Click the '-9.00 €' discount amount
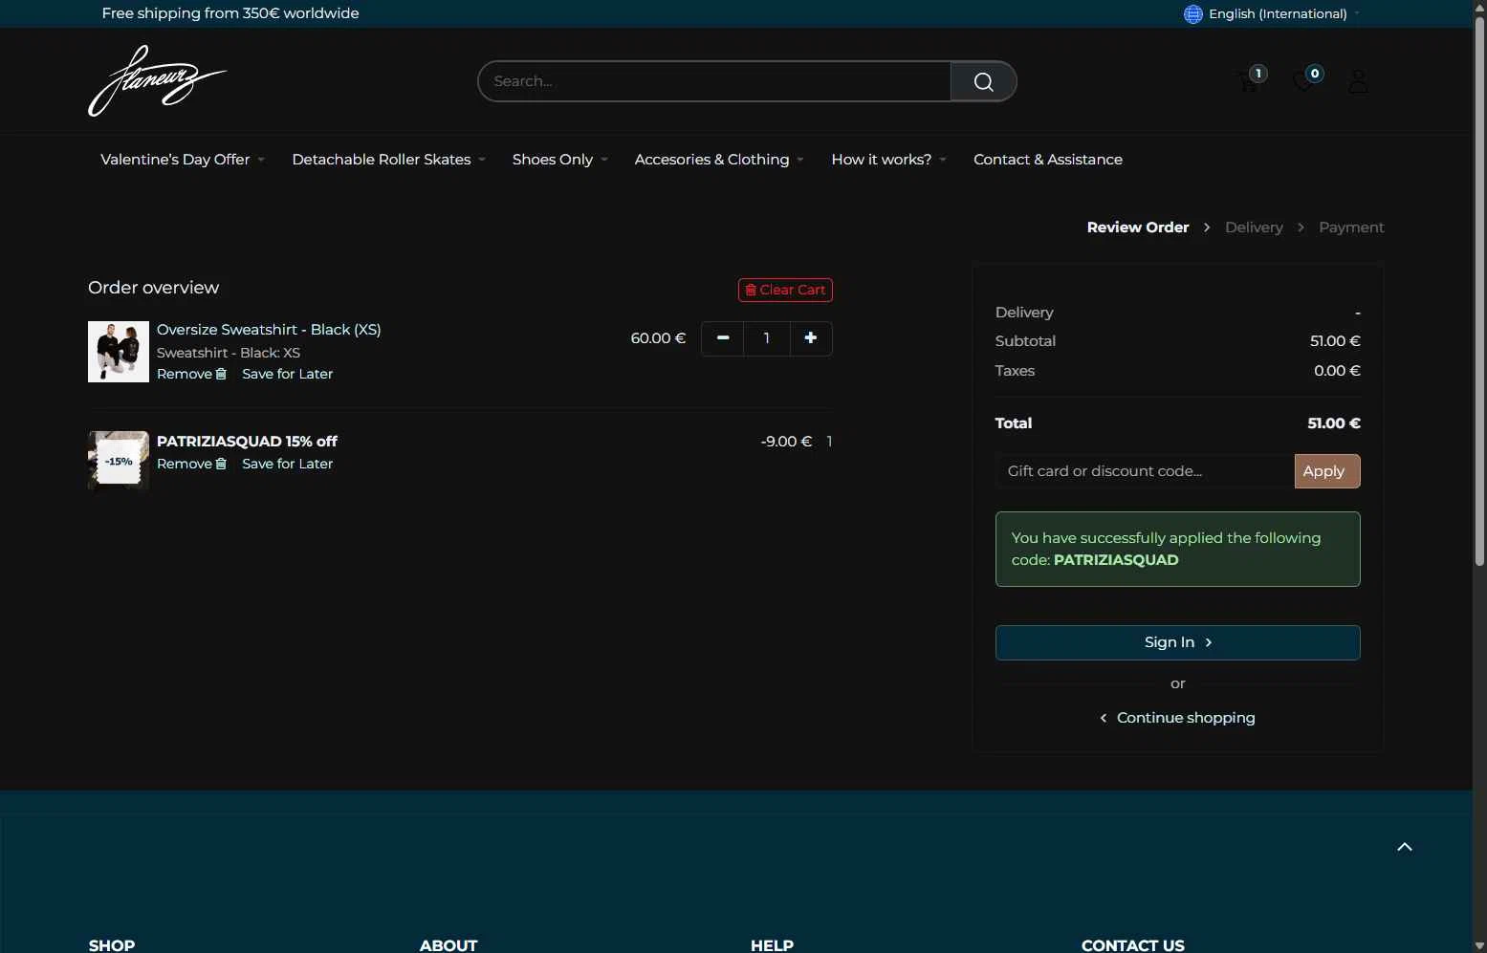Viewport: 1487px width, 953px height. coord(786,442)
